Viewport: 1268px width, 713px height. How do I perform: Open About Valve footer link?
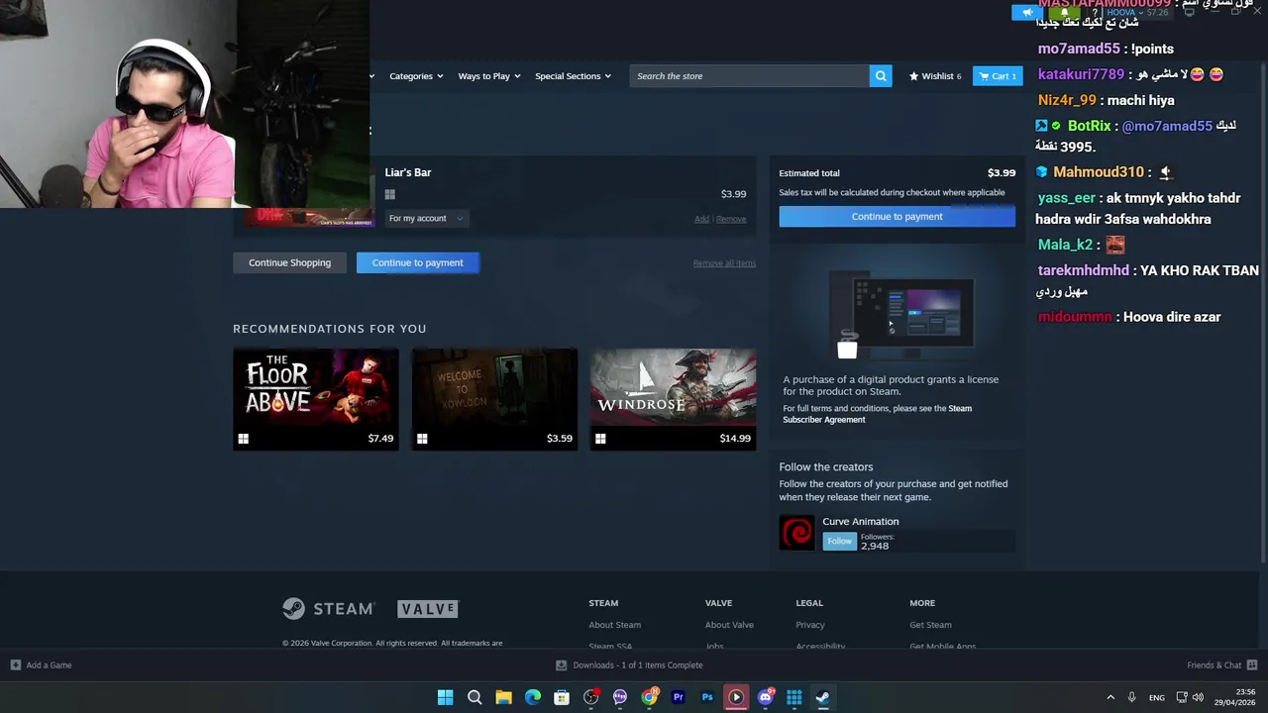point(729,625)
